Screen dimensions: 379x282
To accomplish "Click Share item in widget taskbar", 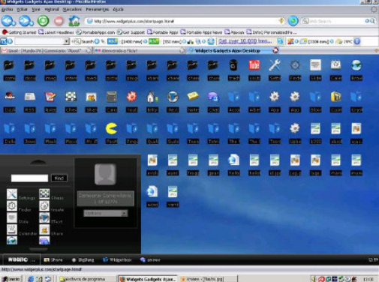I will coord(53,259).
